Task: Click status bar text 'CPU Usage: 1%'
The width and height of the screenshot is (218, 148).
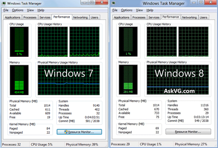Action: pyautogui.click(x=150, y=144)
